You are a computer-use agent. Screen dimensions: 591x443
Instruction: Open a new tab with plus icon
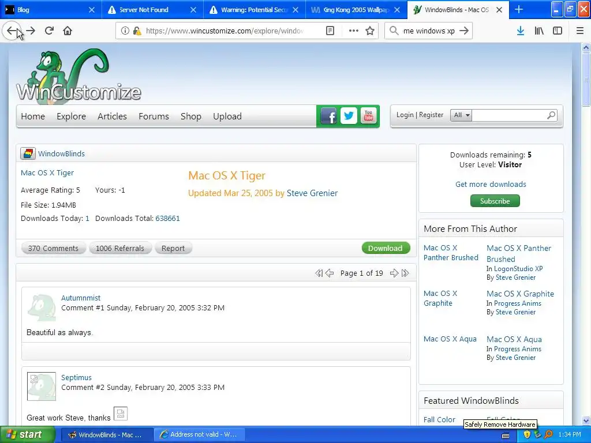coord(519,9)
